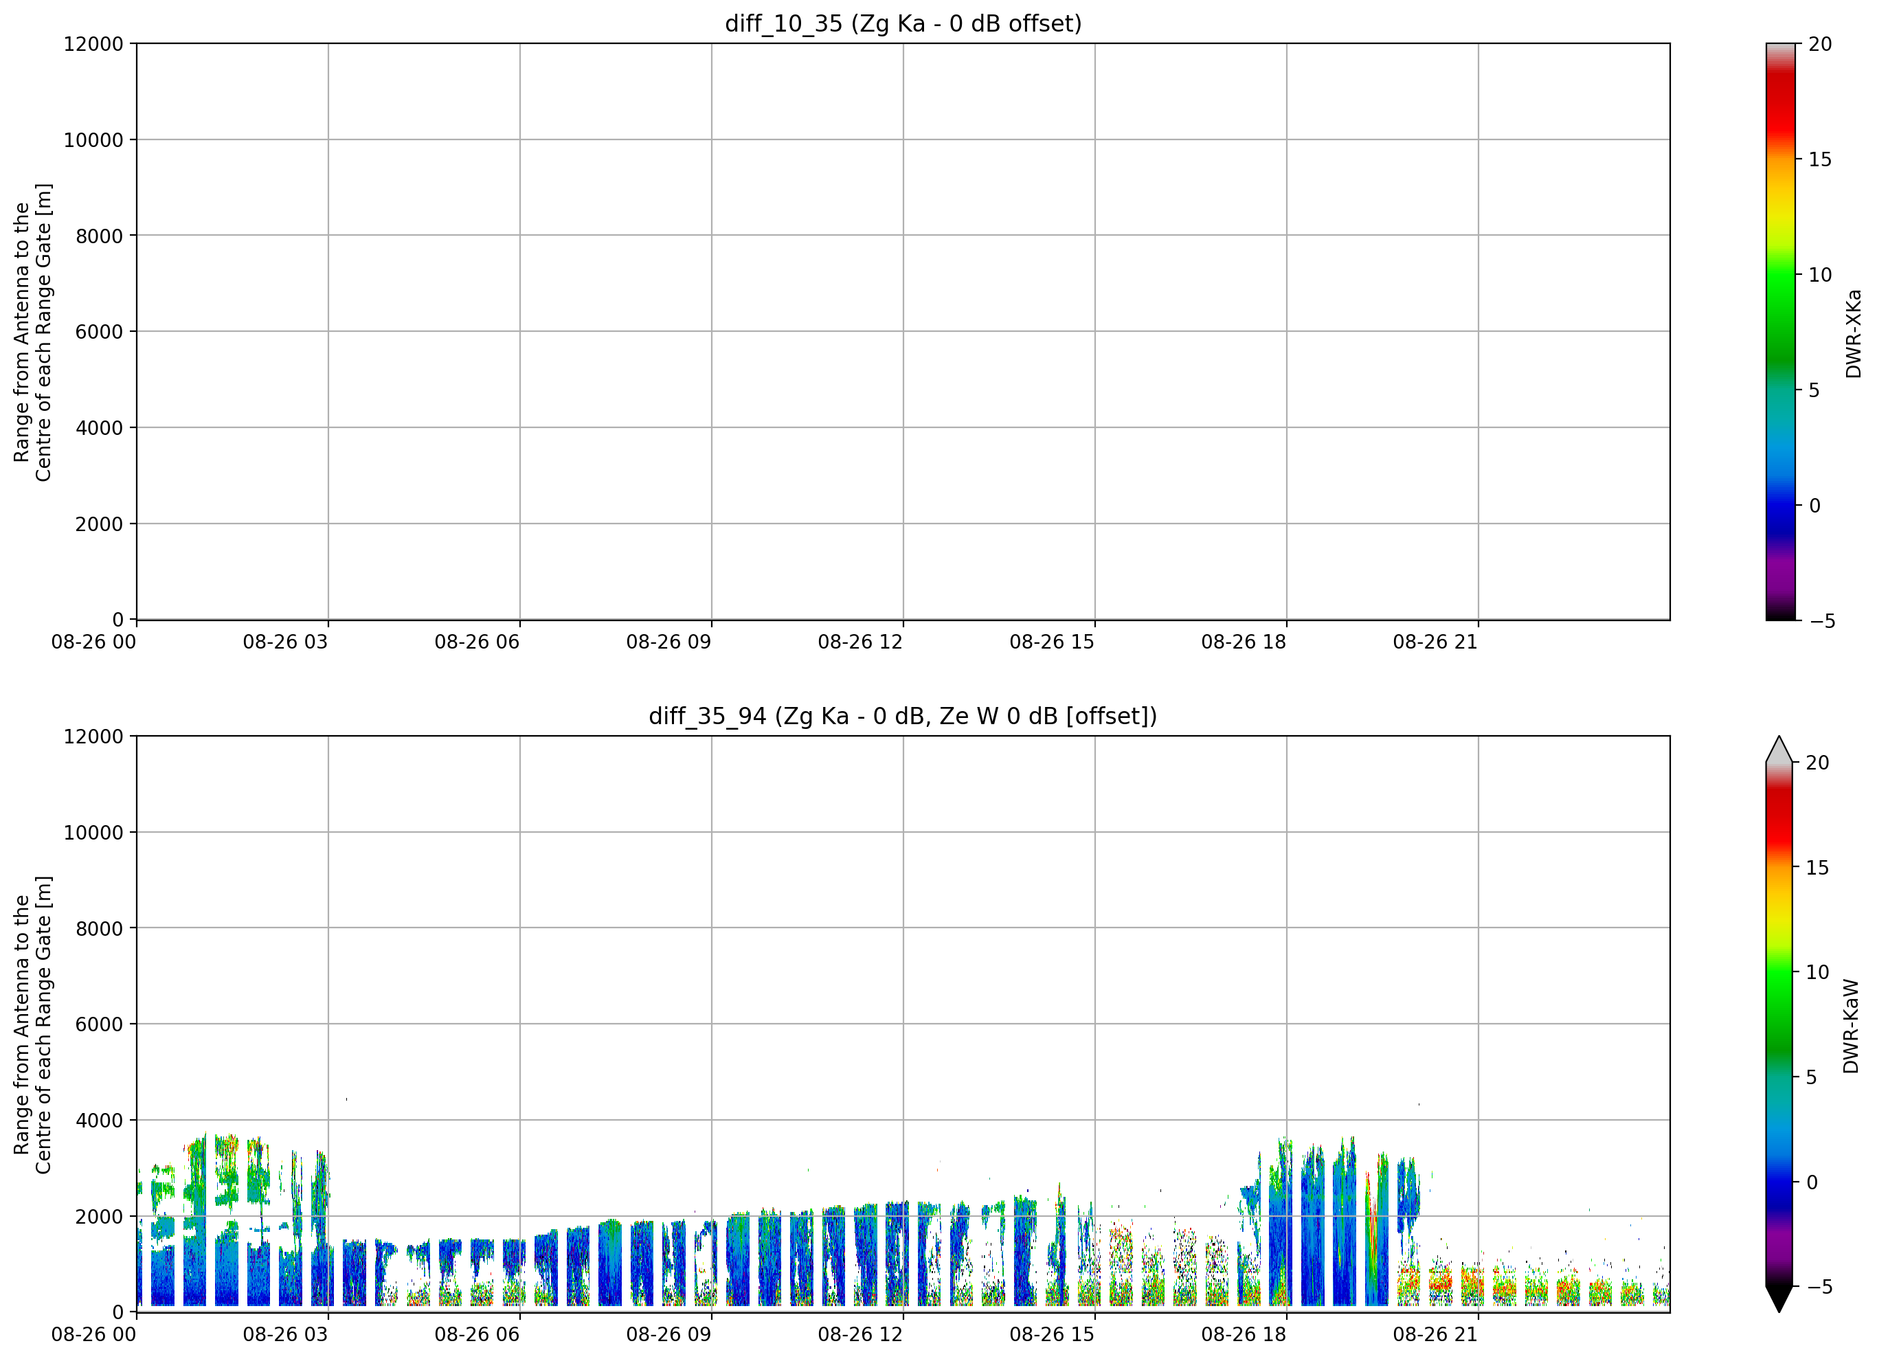Image resolution: width=1877 pixels, height=1359 pixels.
Task: Click the "diff_10_35 (Zg Ka - 0 dB offset)" title
Action: (x=903, y=24)
